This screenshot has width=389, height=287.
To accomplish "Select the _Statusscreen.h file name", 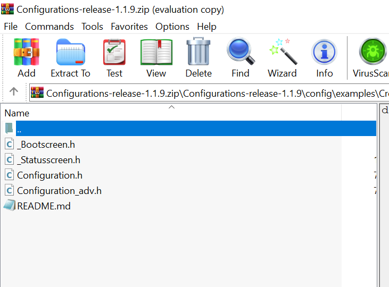I will click(48, 160).
